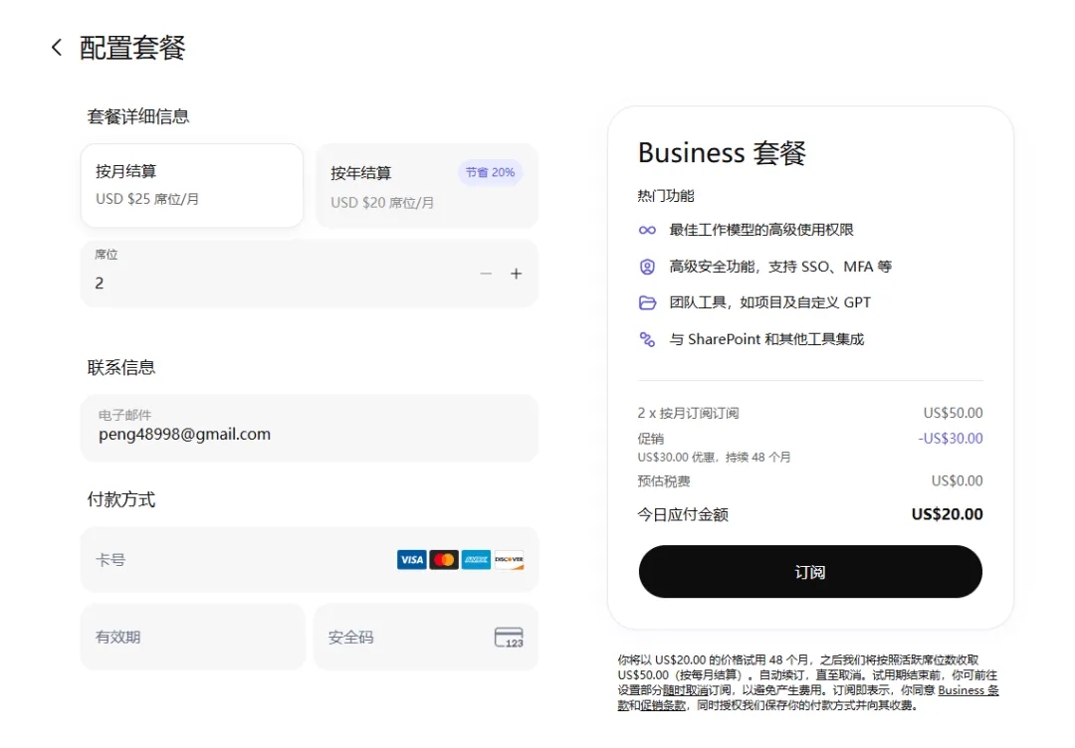Click the 促销 label

651,439
